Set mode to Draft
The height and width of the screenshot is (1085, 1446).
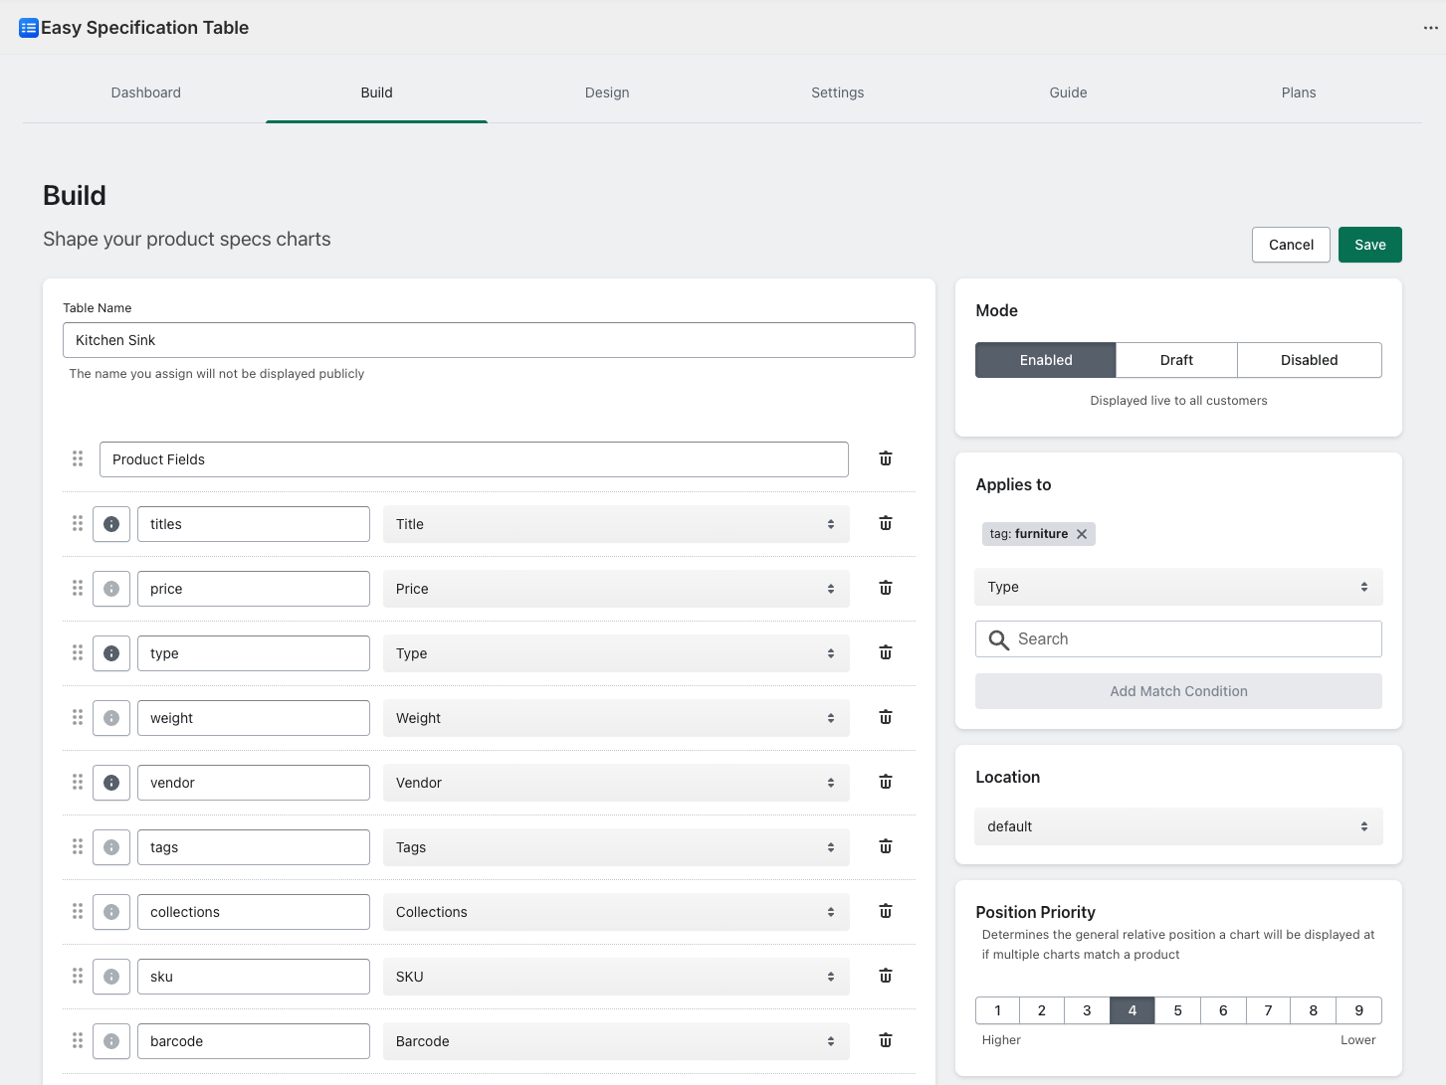click(x=1176, y=360)
